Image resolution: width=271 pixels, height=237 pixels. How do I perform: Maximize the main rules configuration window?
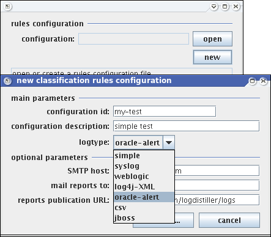(x=225, y=7)
